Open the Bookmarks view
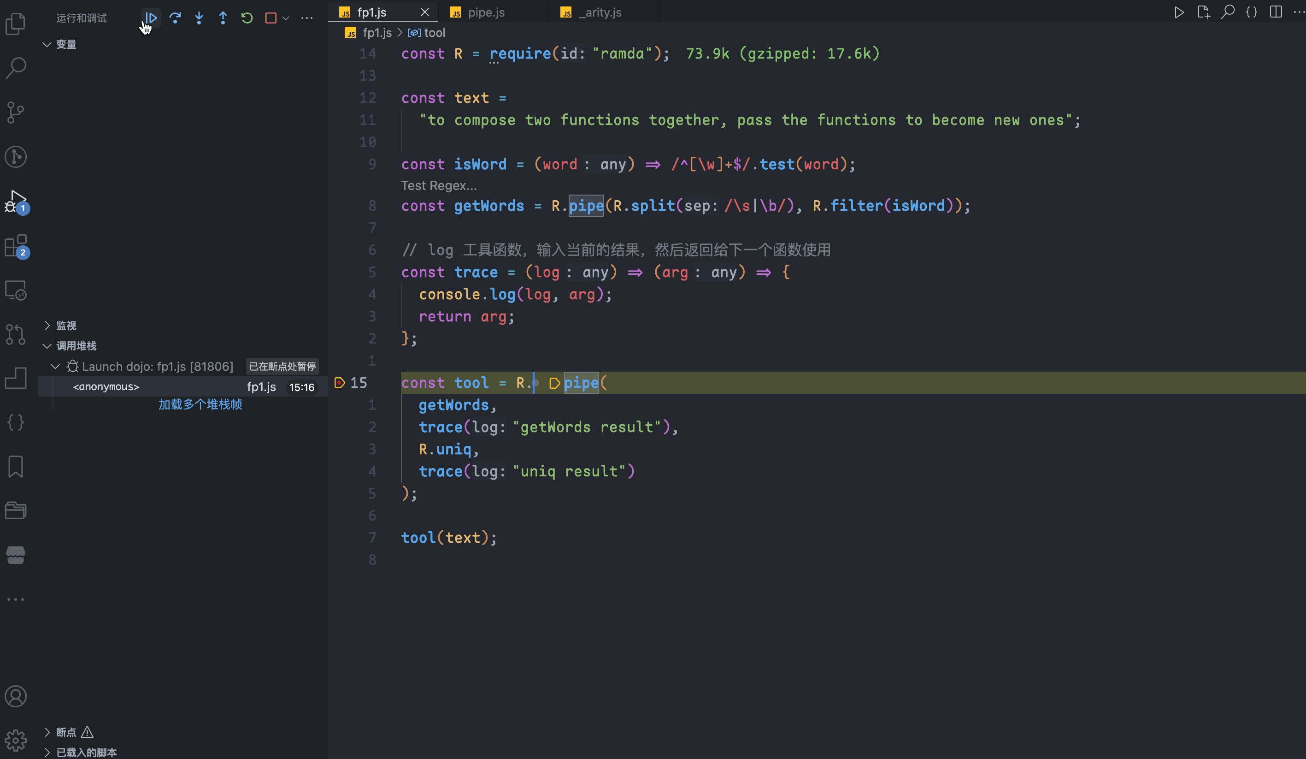The width and height of the screenshot is (1306, 759). 16,467
